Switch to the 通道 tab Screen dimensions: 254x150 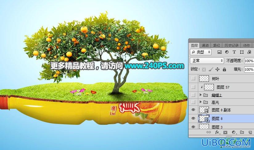(x=205, y=45)
